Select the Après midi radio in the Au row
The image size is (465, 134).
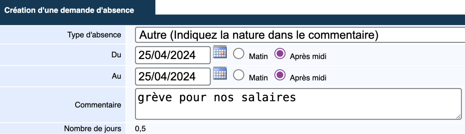(x=280, y=75)
